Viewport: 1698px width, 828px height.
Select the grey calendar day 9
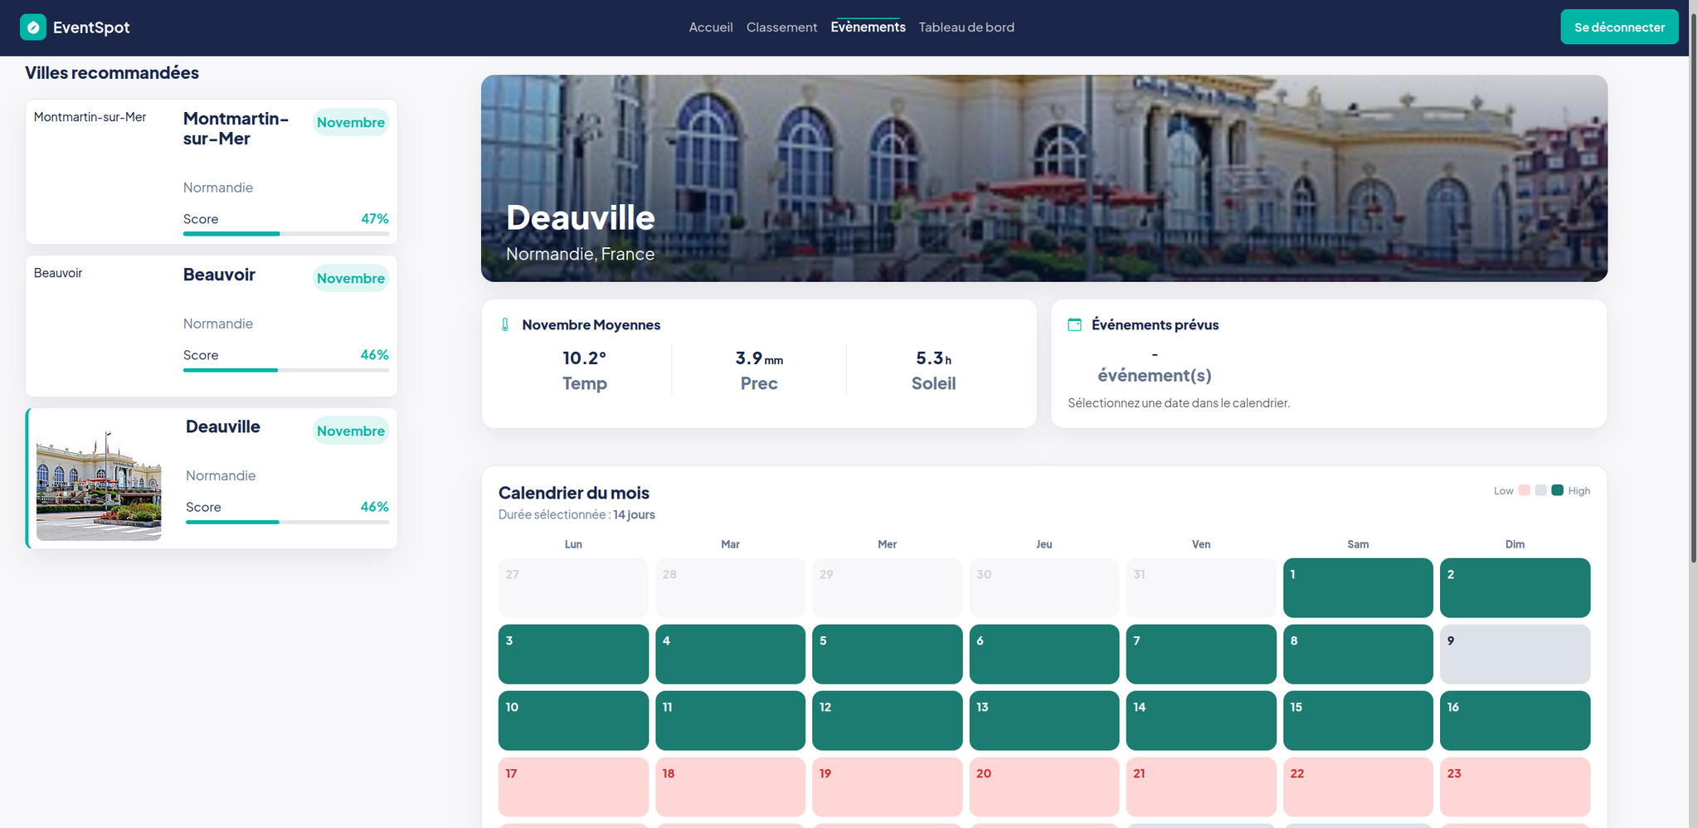click(1515, 654)
